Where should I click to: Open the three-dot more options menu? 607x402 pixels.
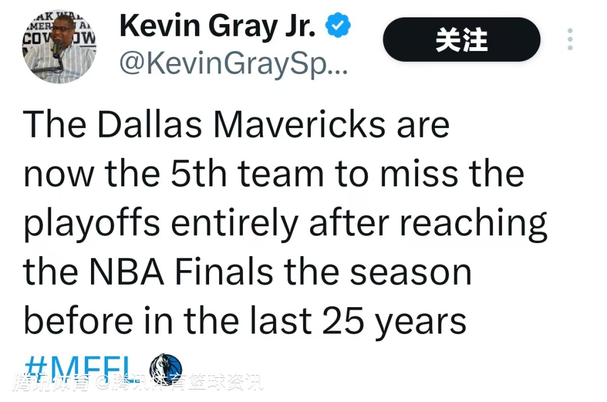coord(569,40)
